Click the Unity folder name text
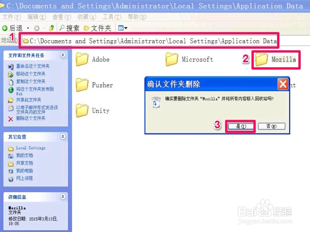This screenshot has width=310, height=232. click(x=101, y=111)
